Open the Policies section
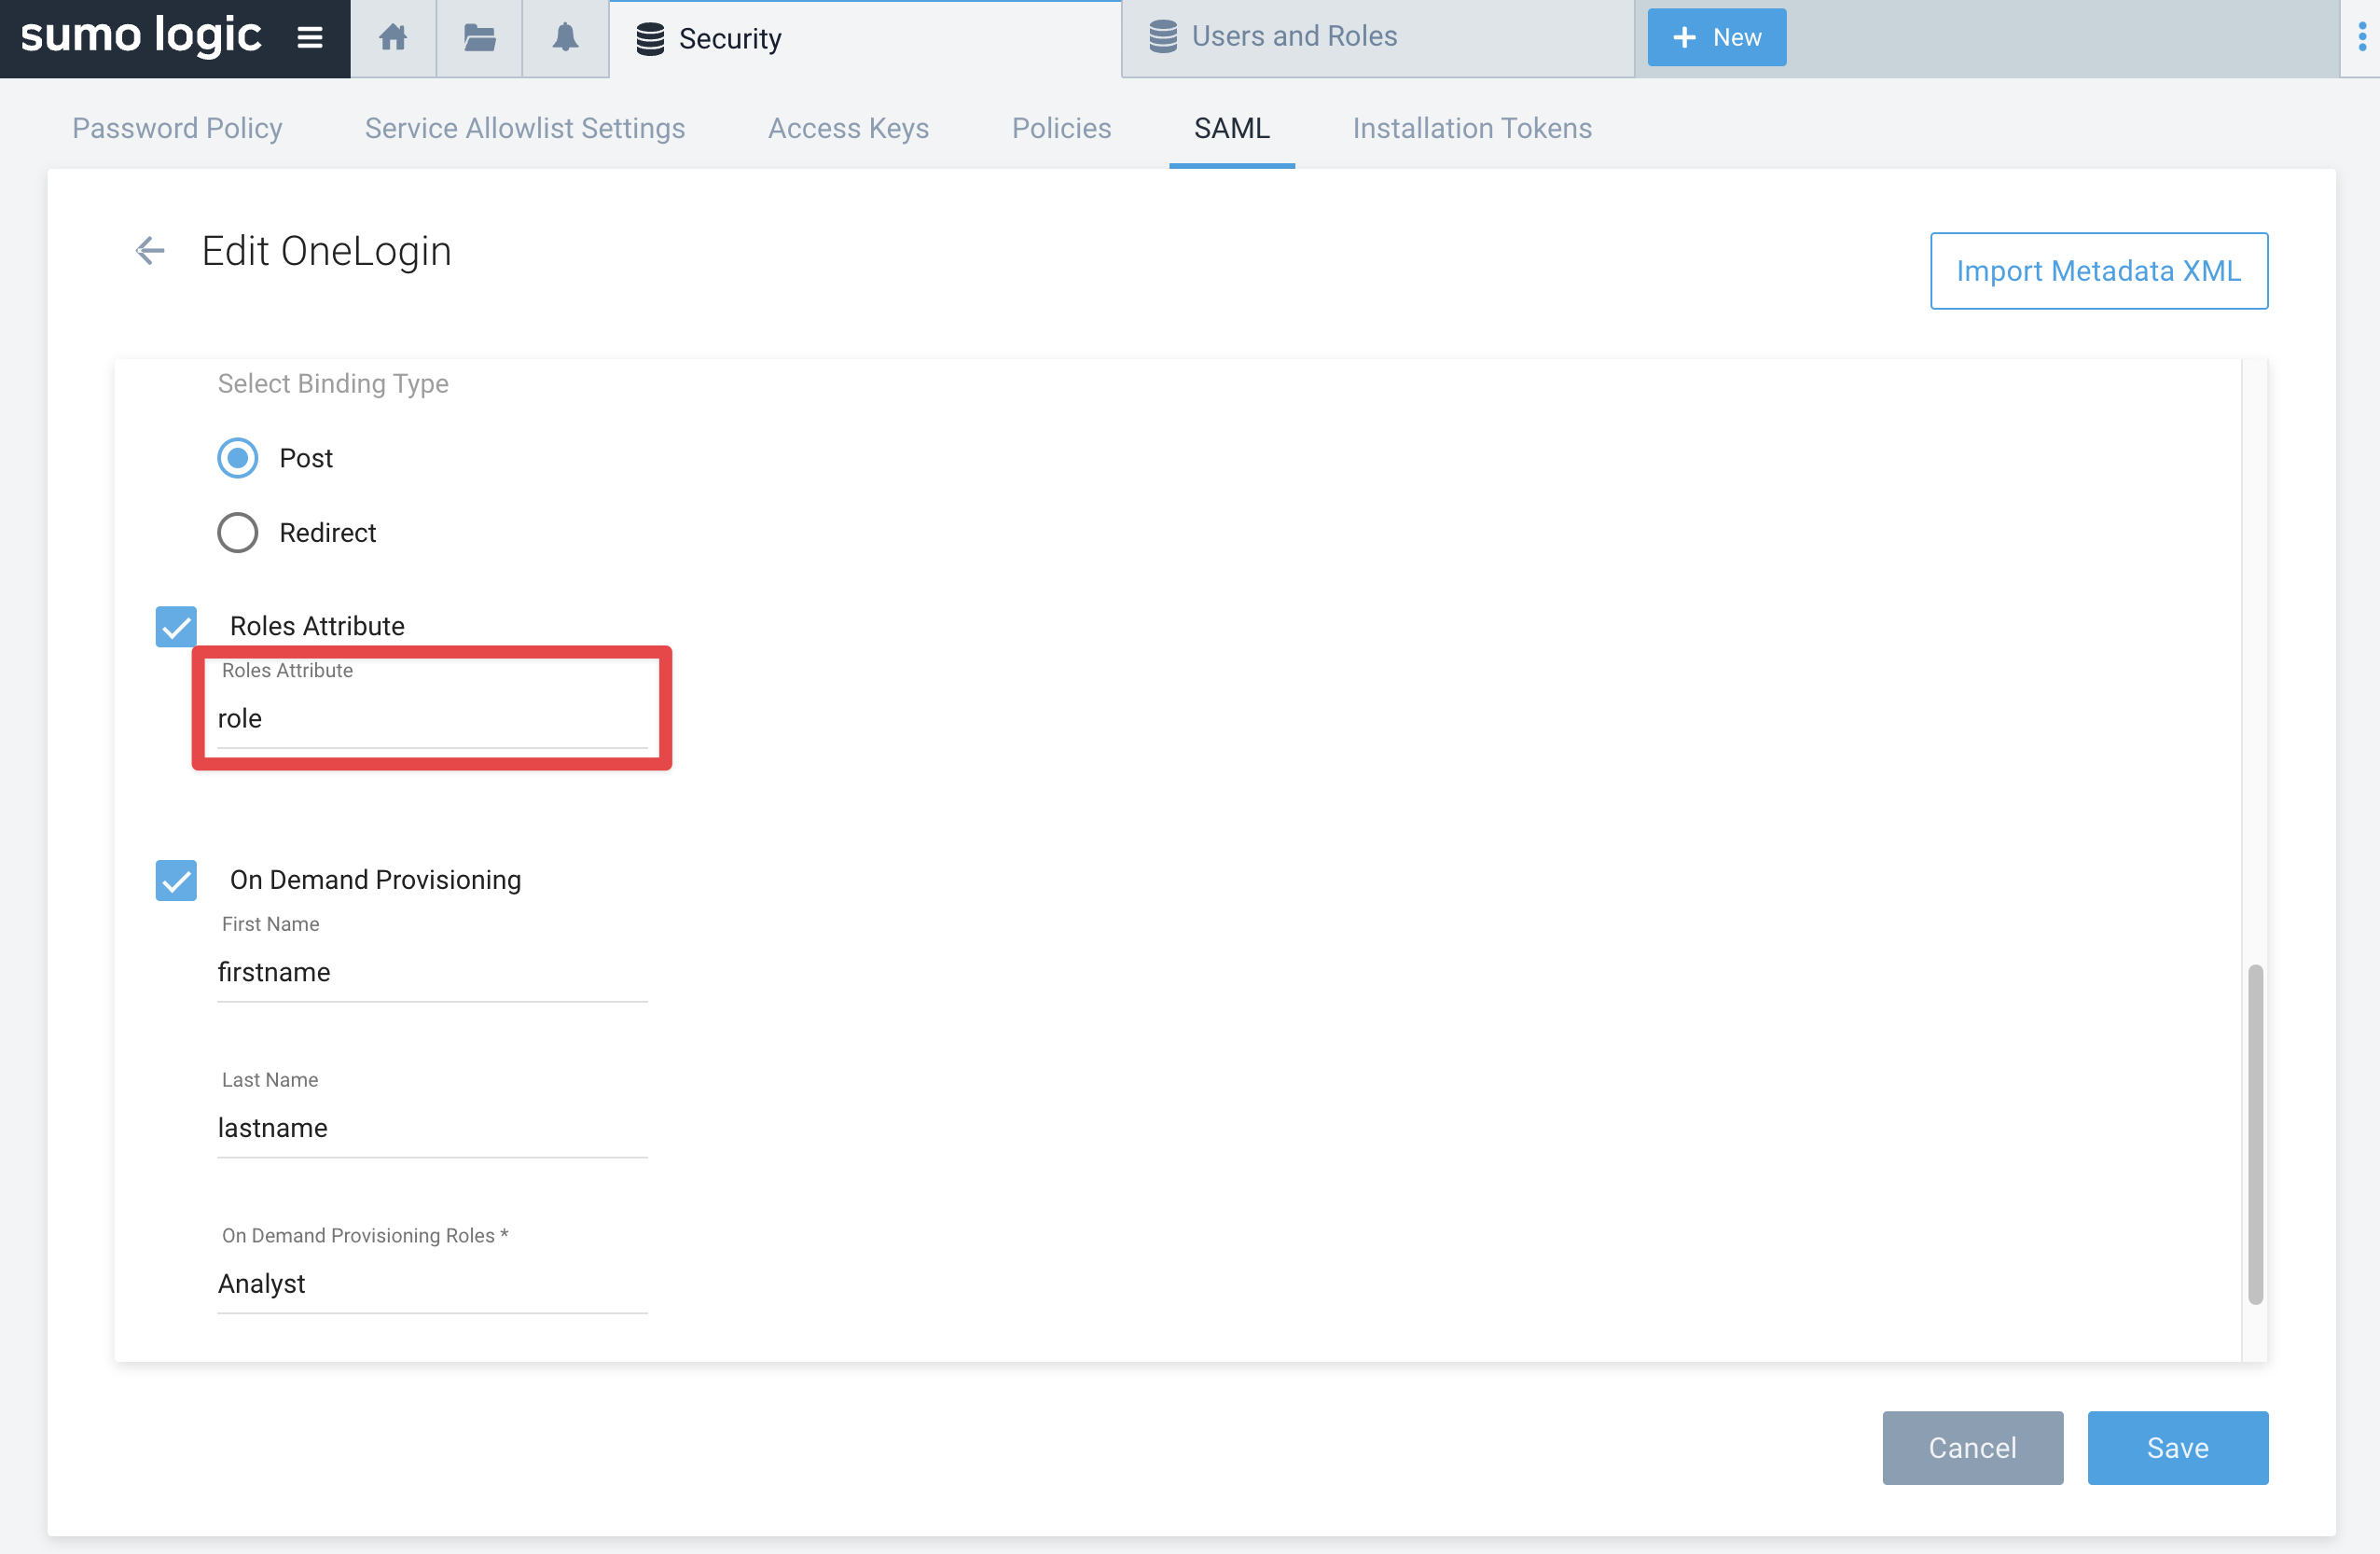2380x1554 pixels. (1061, 128)
